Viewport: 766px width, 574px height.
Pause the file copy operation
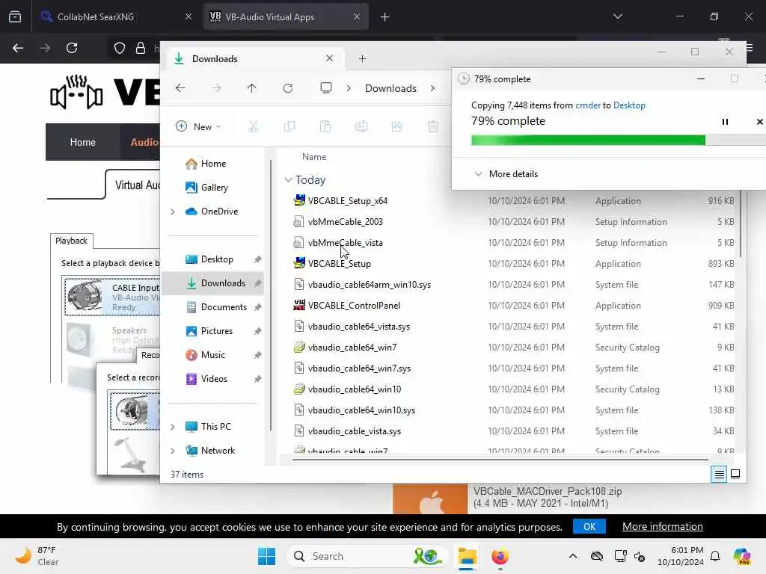[x=725, y=122]
